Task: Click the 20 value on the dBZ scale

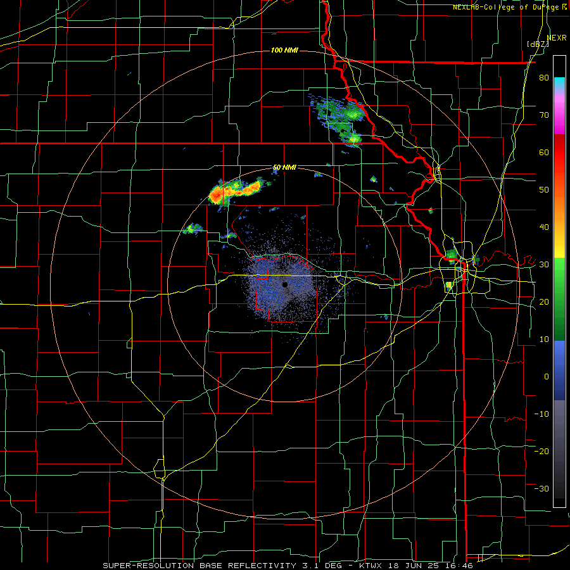Action: [544, 301]
